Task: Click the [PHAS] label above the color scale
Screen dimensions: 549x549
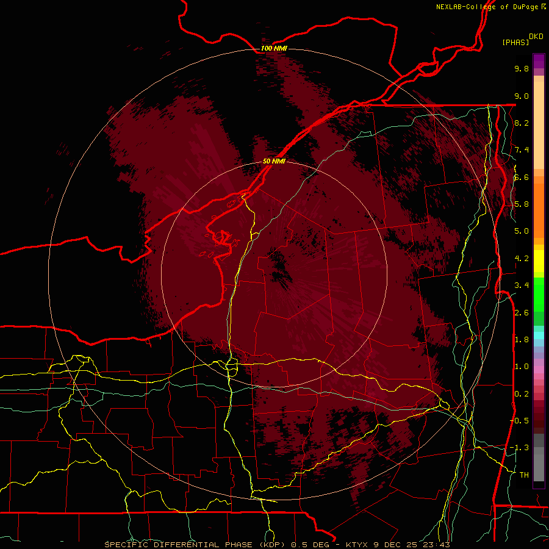Action: click(x=515, y=42)
